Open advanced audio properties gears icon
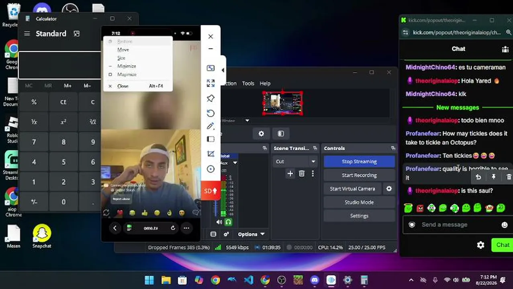Image resolution: width=513 pixels, height=289 pixels. pyautogui.click(x=227, y=234)
